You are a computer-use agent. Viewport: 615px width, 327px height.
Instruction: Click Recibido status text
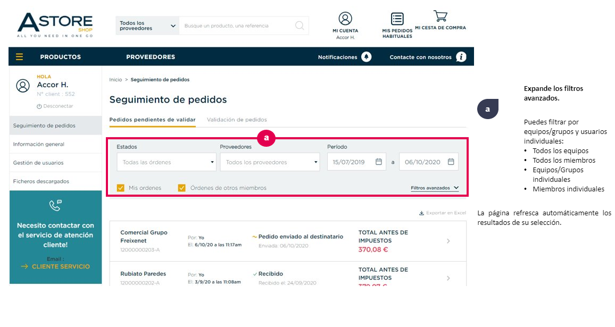(270, 274)
